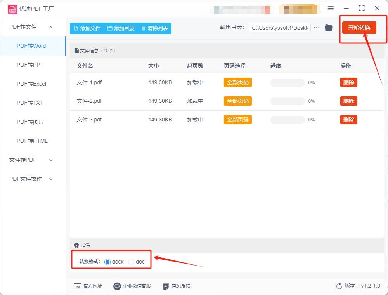
Task: Click the 输出目录 label
Action: point(232,28)
